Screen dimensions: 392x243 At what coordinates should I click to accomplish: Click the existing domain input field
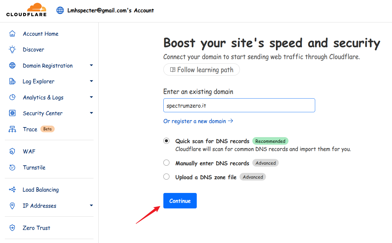click(239, 105)
